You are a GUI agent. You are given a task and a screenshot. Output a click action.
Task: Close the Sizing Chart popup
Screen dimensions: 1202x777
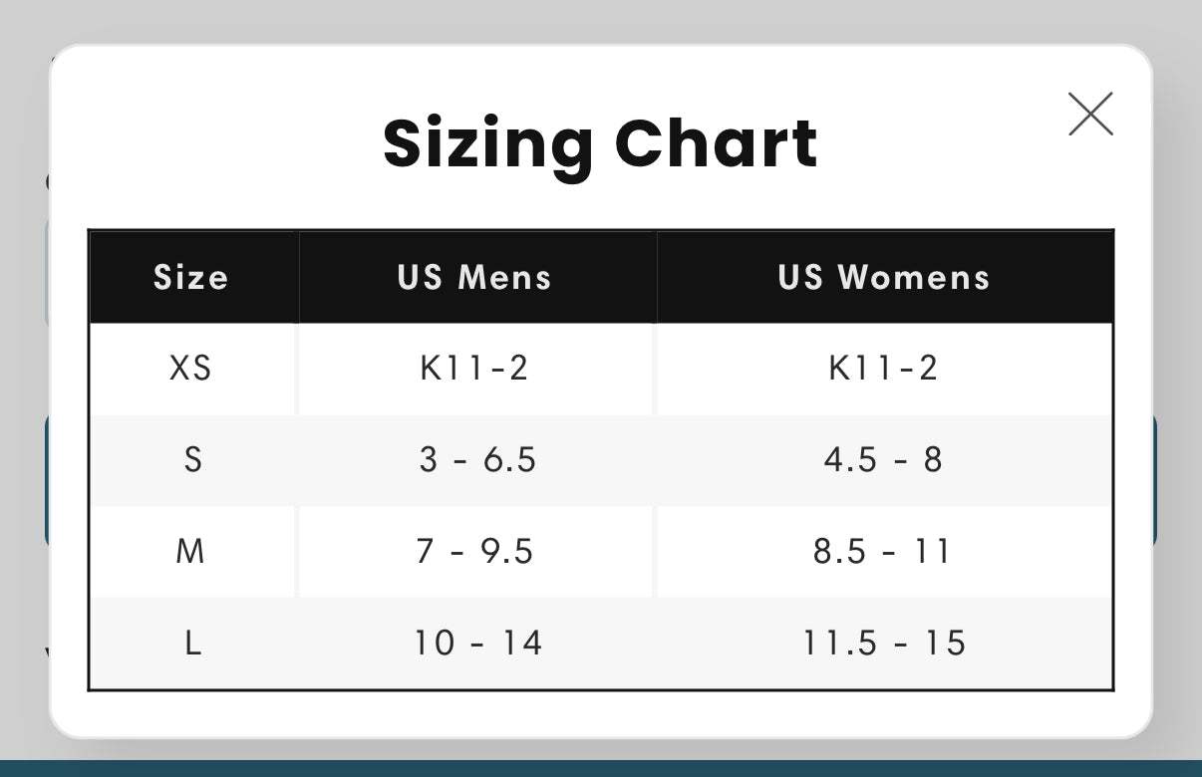[1090, 114]
